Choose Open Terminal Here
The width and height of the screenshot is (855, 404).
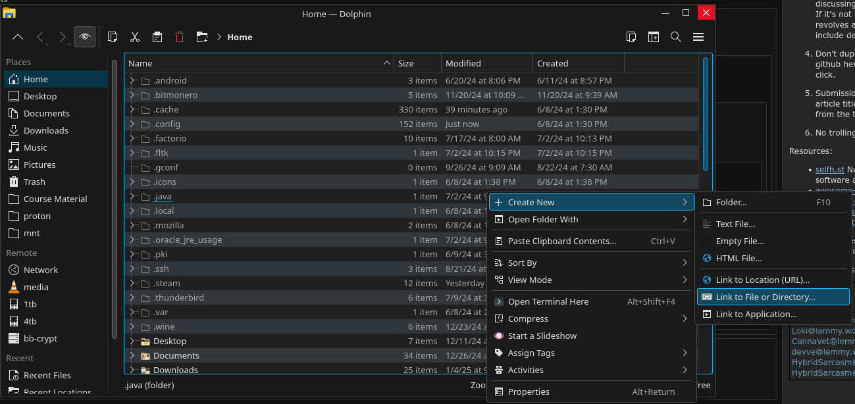tap(591, 301)
